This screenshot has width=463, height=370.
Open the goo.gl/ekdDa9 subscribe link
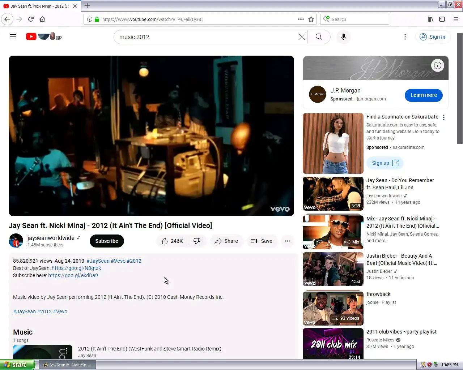point(73,275)
